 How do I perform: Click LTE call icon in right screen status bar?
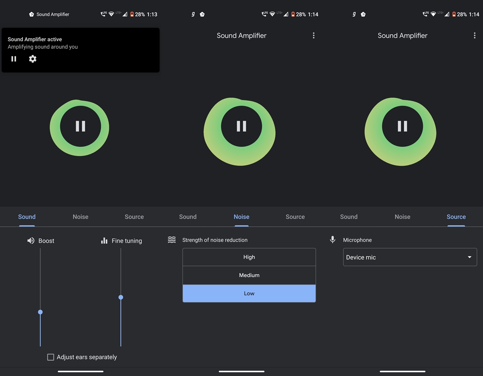click(425, 14)
